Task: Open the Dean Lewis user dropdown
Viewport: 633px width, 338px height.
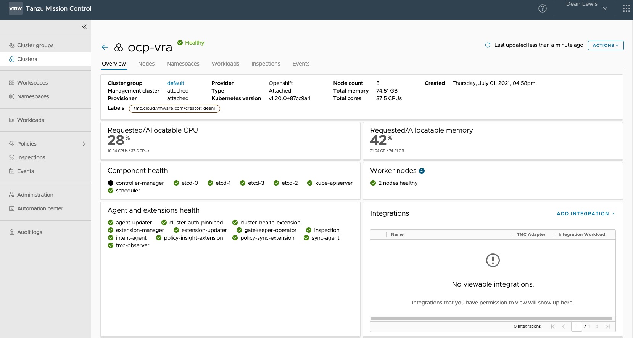Action: click(586, 6)
